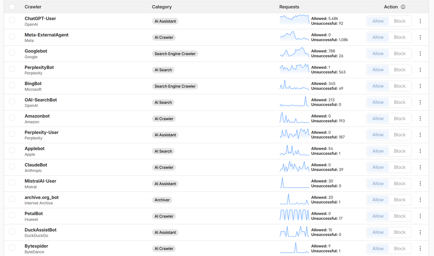Image resolution: width=434 pixels, height=256 pixels.
Task: Open the kebab menu for archive.org_bot
Action: (x=420, y=200)
